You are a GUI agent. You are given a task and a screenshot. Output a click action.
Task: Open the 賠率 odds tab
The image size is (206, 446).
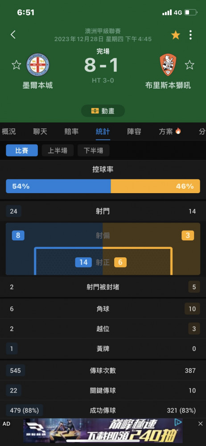coord(71,132)
